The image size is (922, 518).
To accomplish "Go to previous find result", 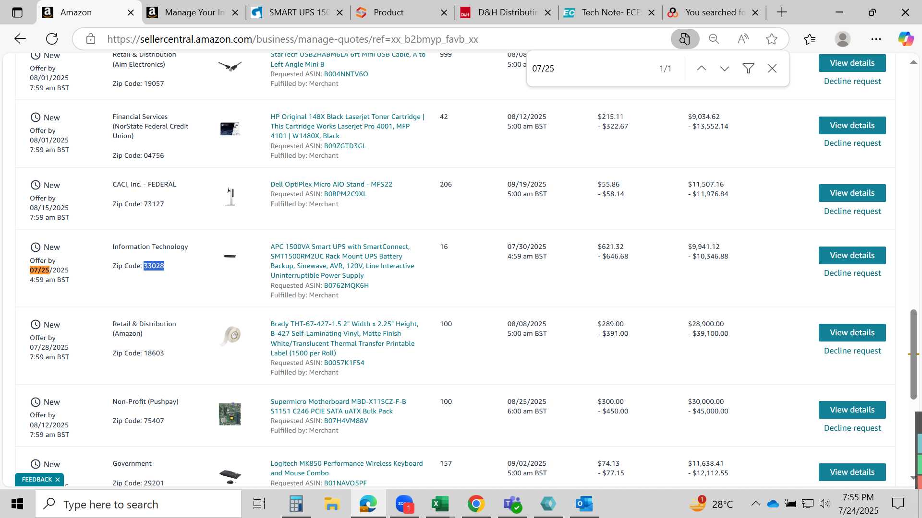I will click(702, 69).
